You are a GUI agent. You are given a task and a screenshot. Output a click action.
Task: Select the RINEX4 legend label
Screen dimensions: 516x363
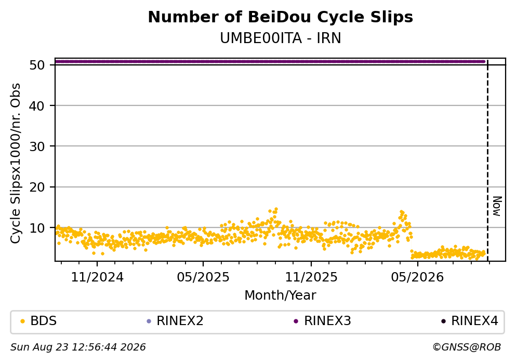pos(474,321)
